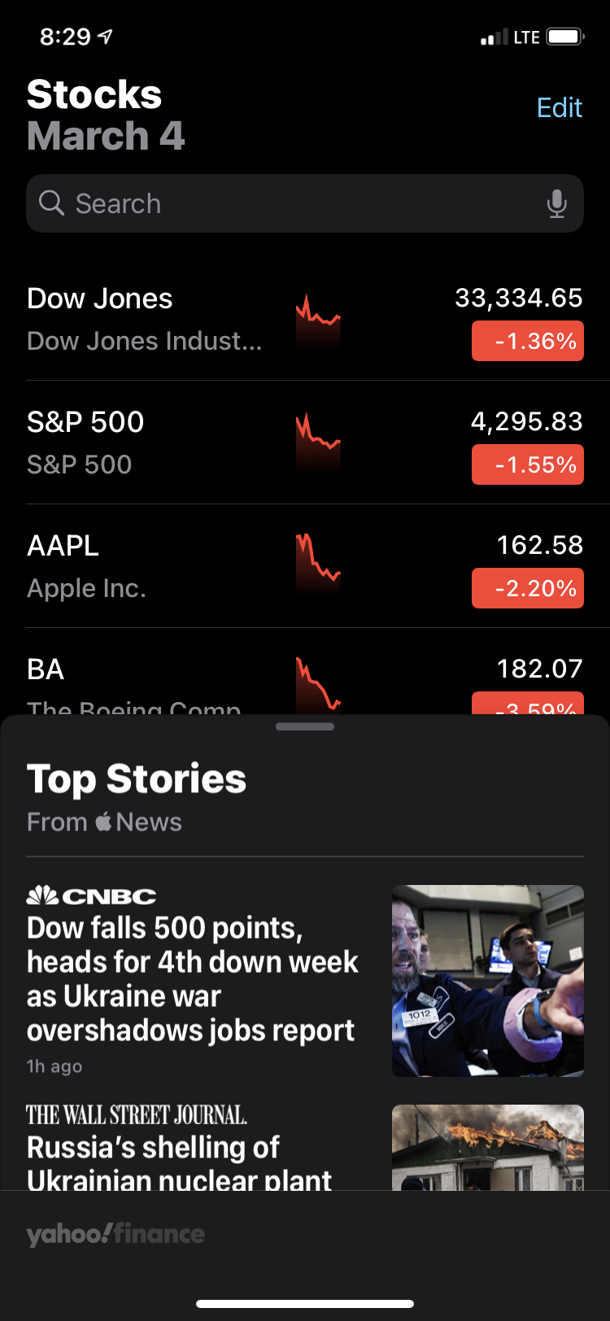This screenshot has width=610, height=1321.
Task: Select the Apple Inc. stock row
Action: 305,566
